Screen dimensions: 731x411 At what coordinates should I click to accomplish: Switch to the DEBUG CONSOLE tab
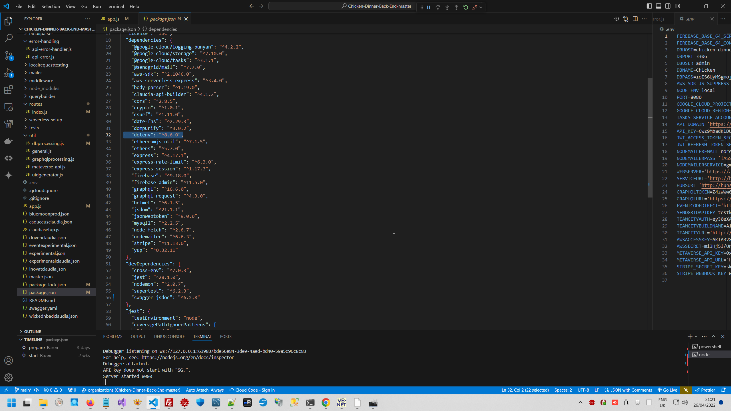(x=169, y=337)
